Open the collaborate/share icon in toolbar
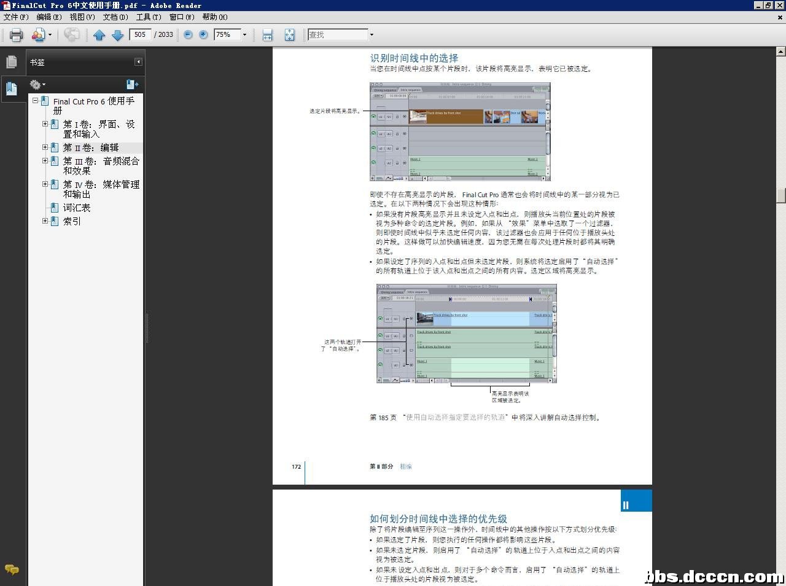The width and height of the screenshot is (786, 586). click(39, 35)
